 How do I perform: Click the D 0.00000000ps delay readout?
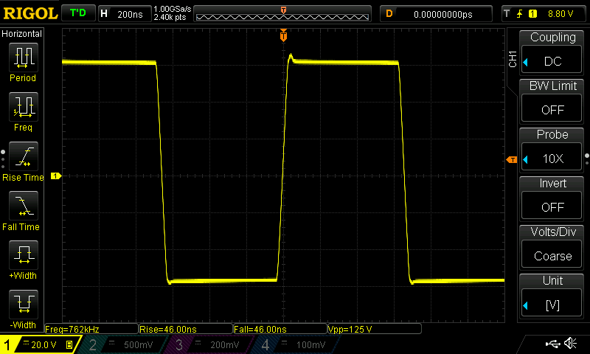[436, 14]
